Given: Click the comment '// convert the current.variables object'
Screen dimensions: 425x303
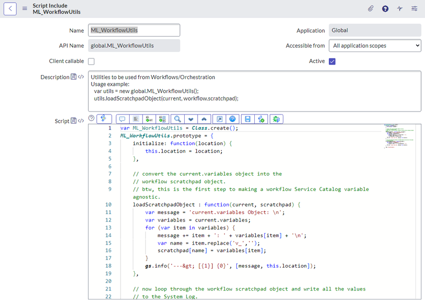Looking at the screenshot, I should pos(207,174).
